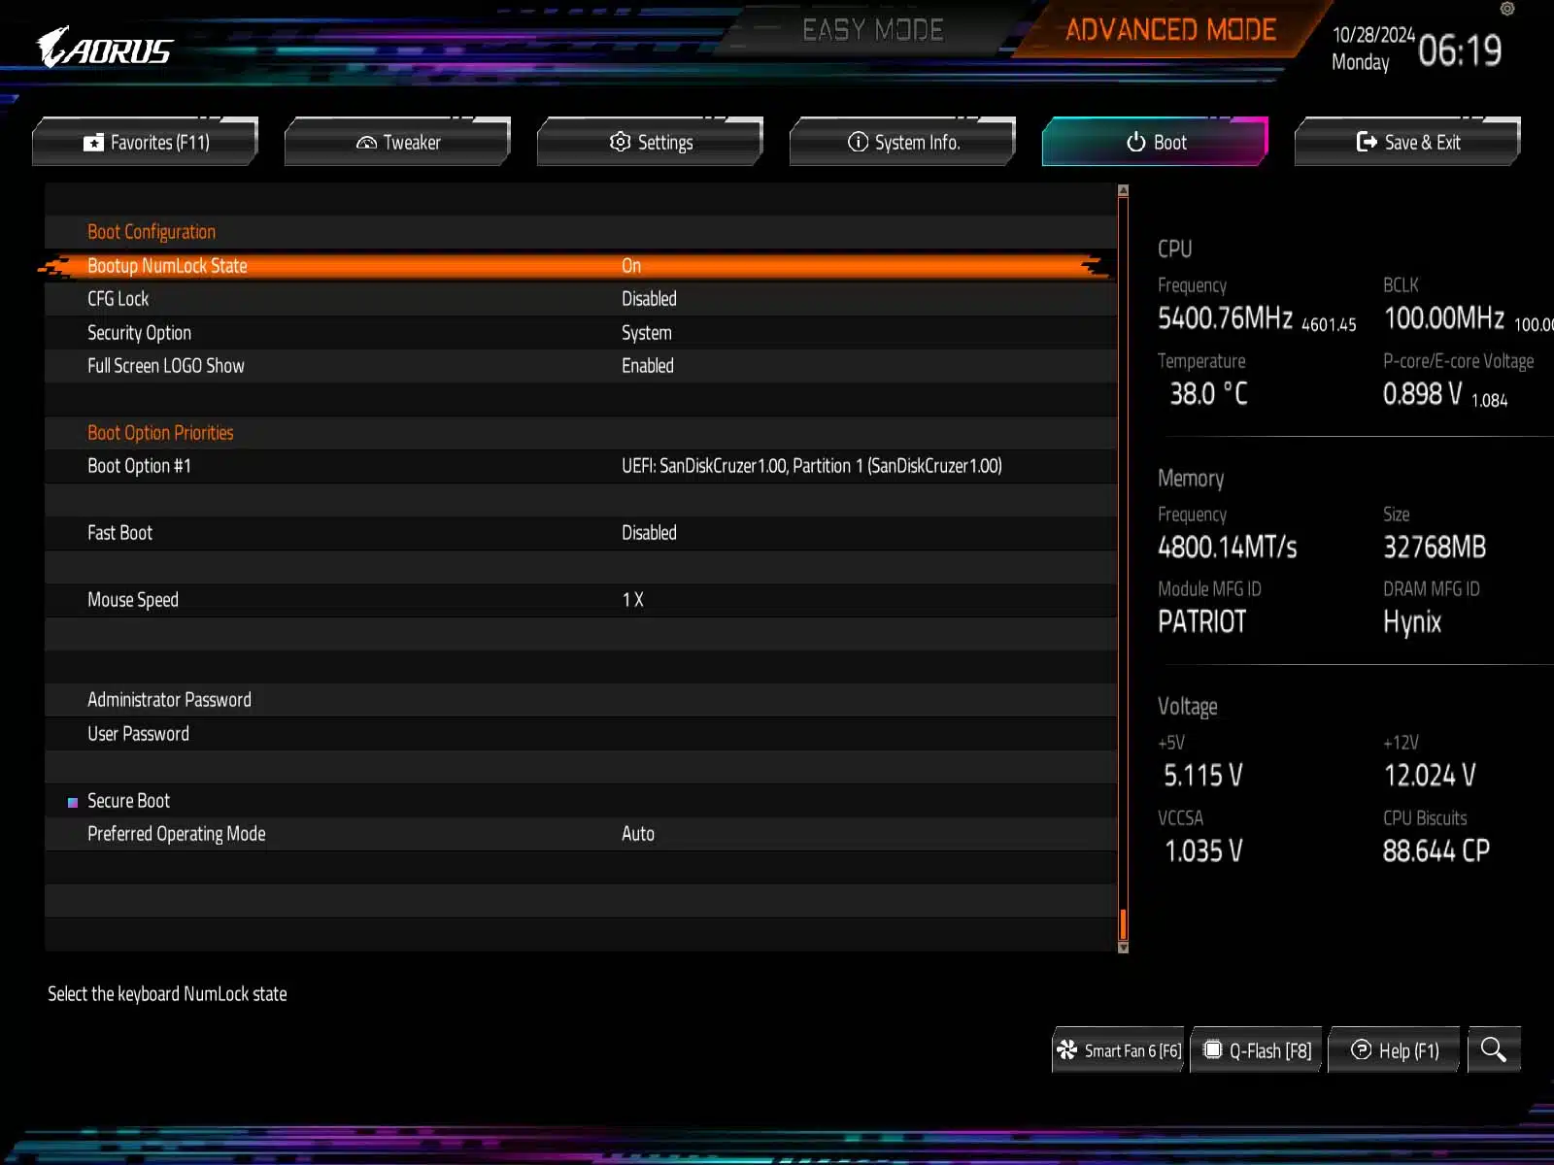This screenshot has height=1165, width=1554.
Task: Click the Hynix DRAM MFG ID
Action: (1412, 622)
